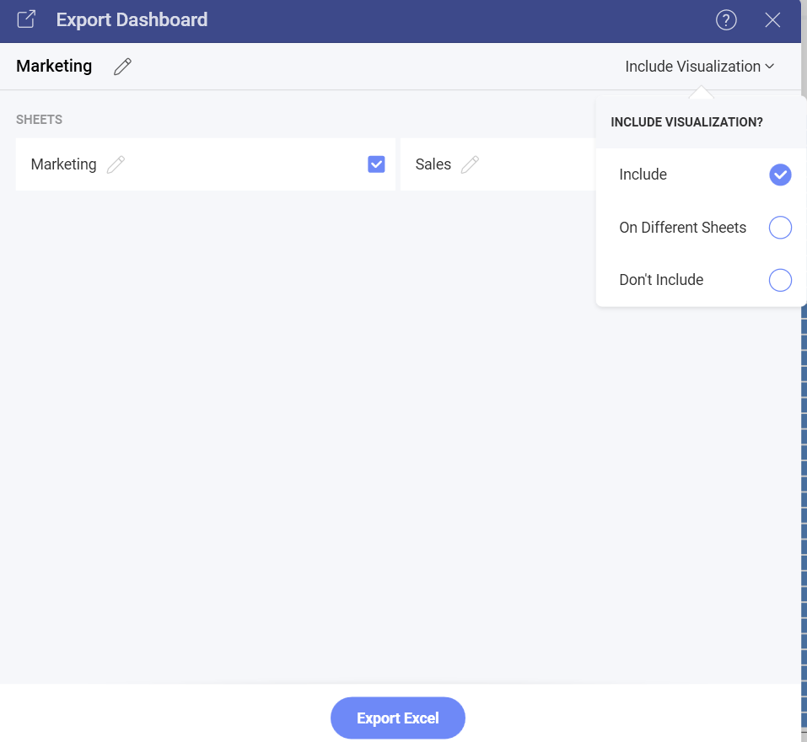
Task: Click the Sales sheet name label
Action: pyautogui.click(x=433, y=164)
